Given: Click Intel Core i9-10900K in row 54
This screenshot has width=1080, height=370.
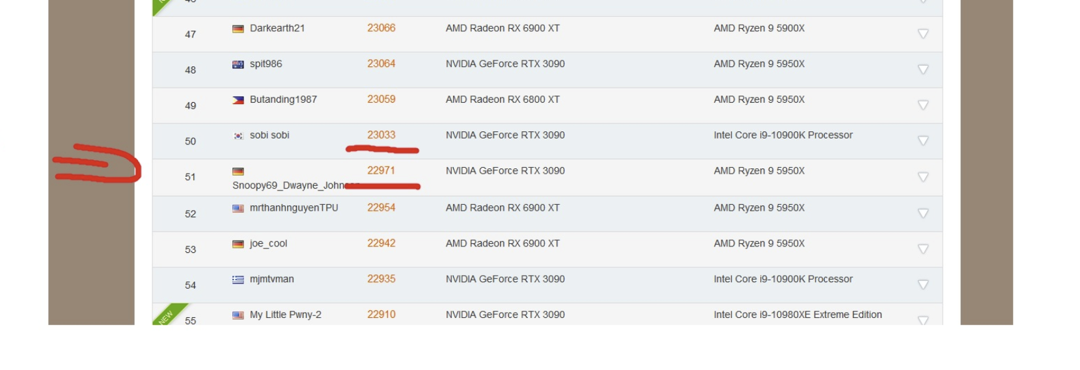Looking at the screenshot, I should [783, 279].
